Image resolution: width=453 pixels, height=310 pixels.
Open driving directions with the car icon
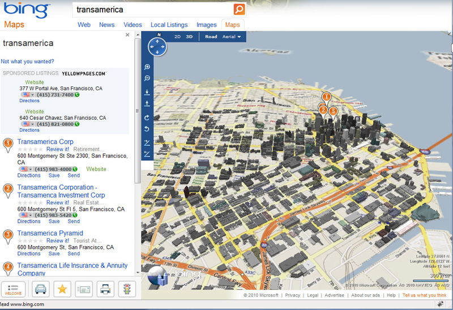[x=40, y=289]
